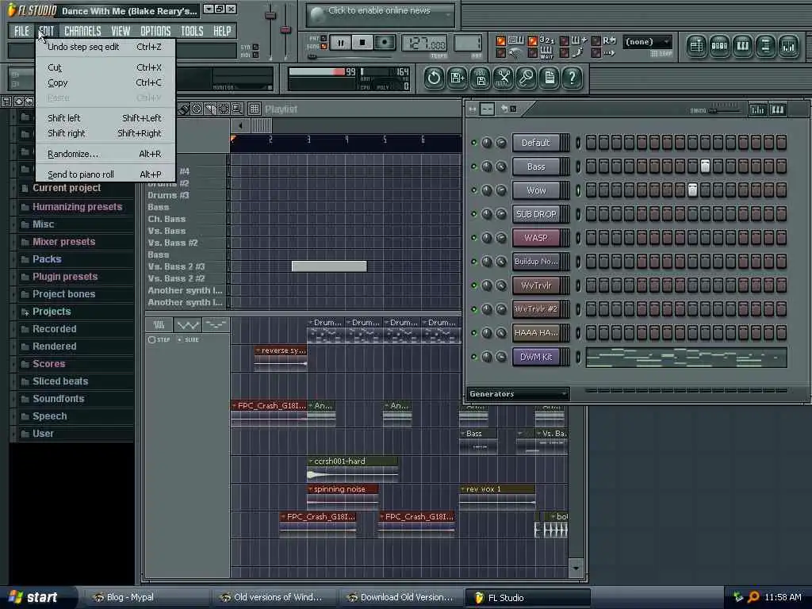This screenshot has width=812, height=609.
Task: Select the playlist selection tool icon
Action: pos(224,109)
